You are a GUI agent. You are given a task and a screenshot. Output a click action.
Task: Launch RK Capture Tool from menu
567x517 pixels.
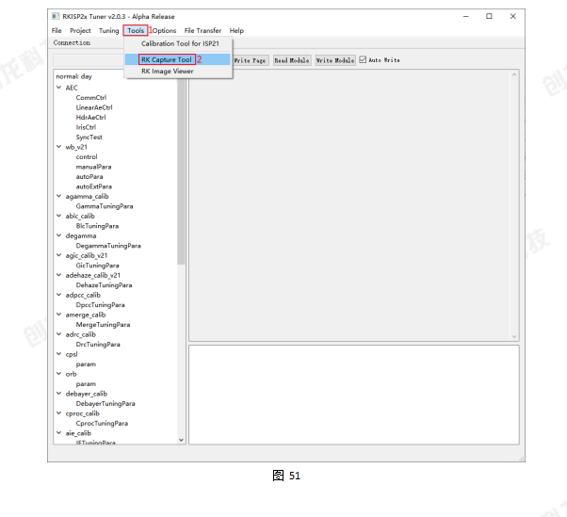click(178, 59)
